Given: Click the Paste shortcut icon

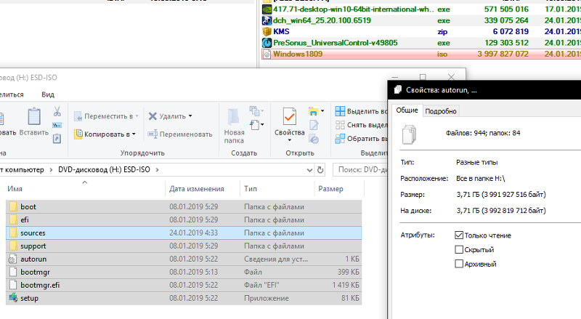Looking at the screenshot, I should pos(57,139).
